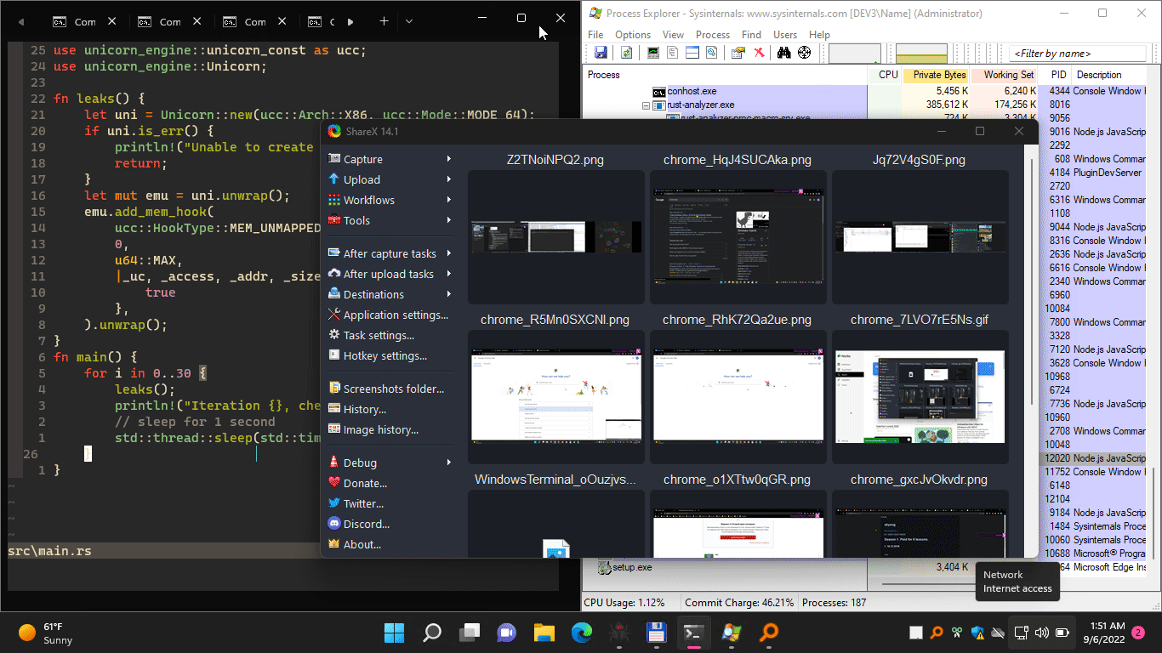Screen dimensions: 1162x653
Task: Toggle Show Process Tree toolbar icon
Action: pyautogui.click(x=673, y=53)
